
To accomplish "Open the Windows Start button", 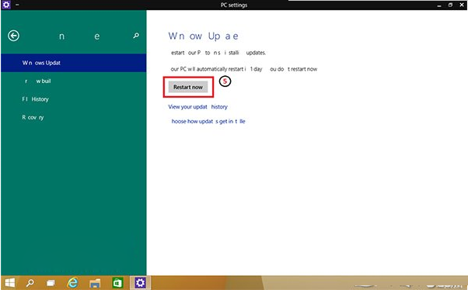I will pyautogui.click(x=9, y=282).
